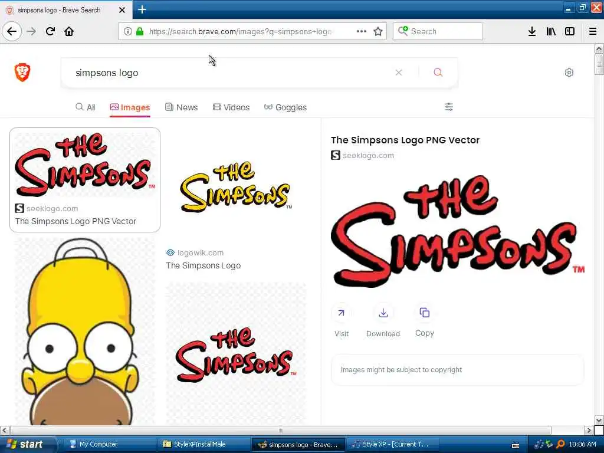Viewport: 604px width, 453px height.
Task: Click the magnifier icon in system tray
Action: pyautogui.click(x=560, y=444)
